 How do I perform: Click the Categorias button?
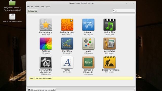coord(33,11)
